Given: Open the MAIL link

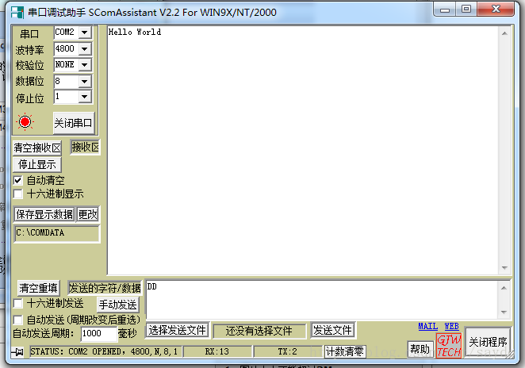Looking at the screenshot, I should (427, 326).
